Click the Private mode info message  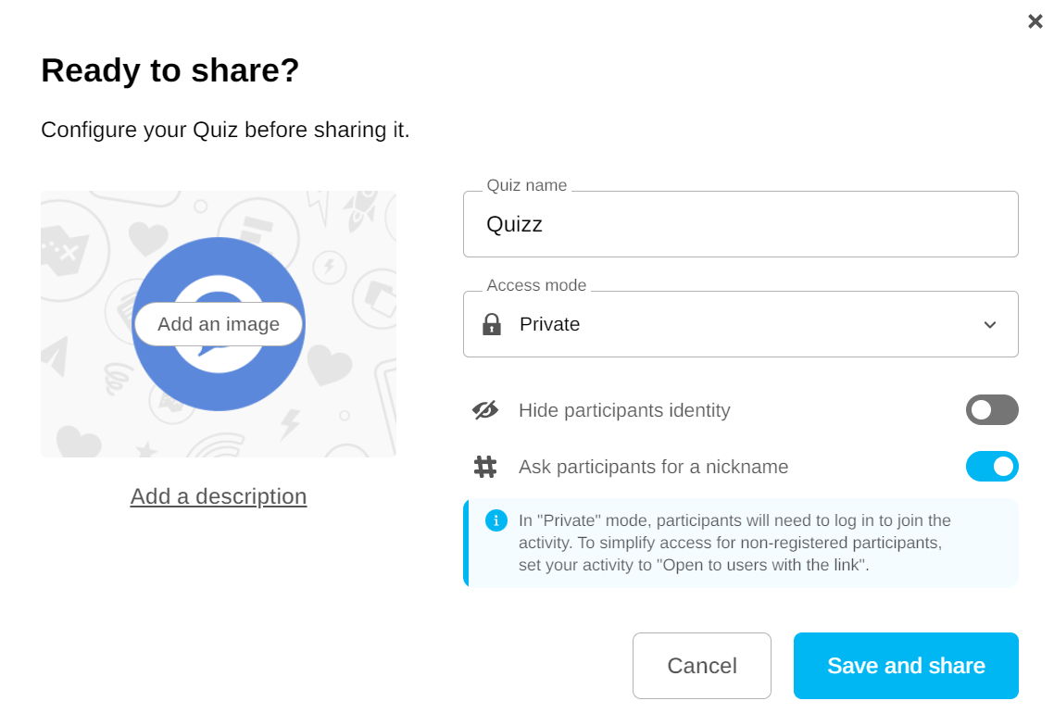[732, 543]
